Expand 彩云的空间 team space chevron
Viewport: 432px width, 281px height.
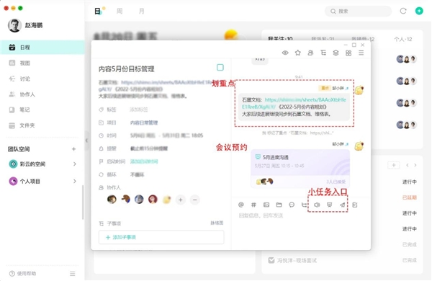(x=75, y=164)
